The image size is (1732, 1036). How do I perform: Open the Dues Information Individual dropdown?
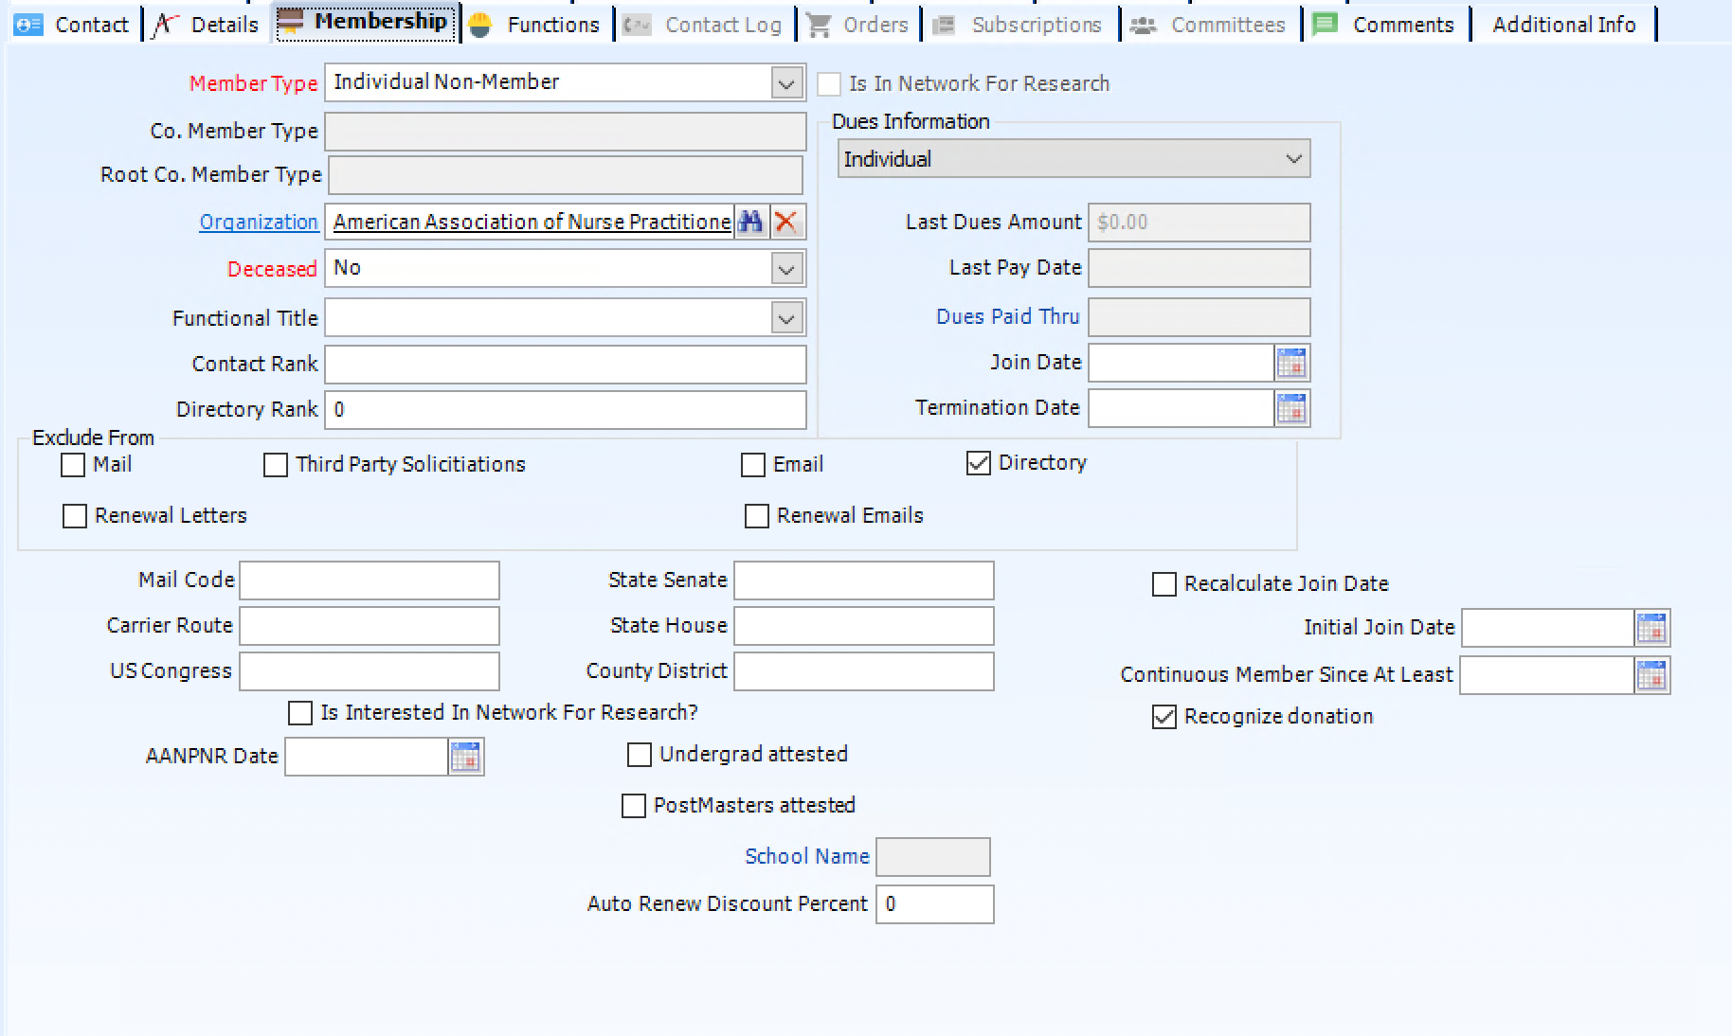click(x=1294, y=158)
